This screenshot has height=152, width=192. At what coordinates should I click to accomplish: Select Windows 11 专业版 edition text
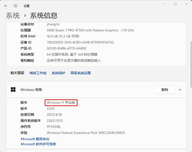point(61,102)
